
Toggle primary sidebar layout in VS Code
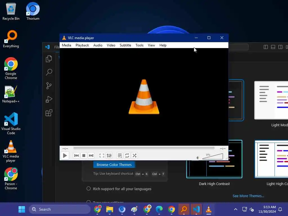(265, 47)
